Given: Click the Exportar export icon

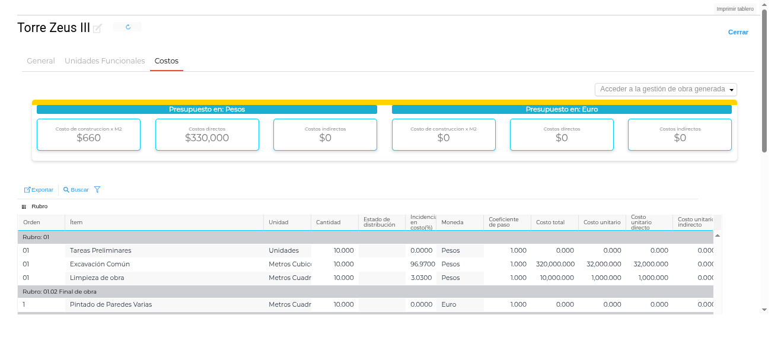Looking at the screenshot, I should pyautogui.click(x=27, y=190).
